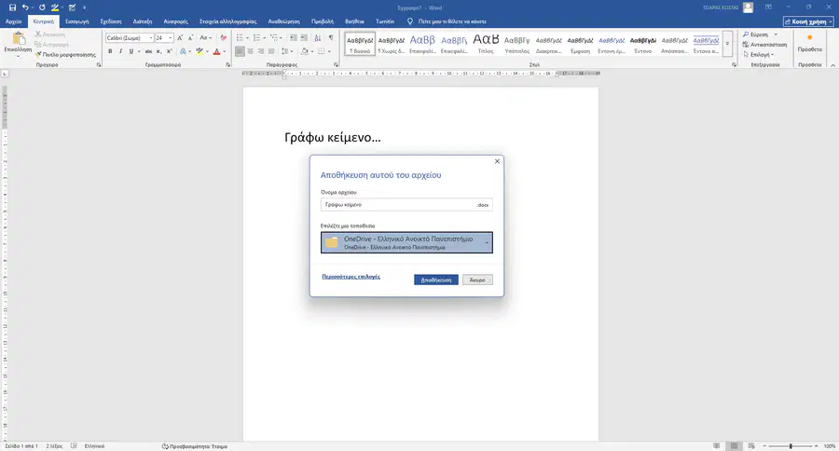
Task: Open the Προβολή ribbon tab
Action: [323, 21]
